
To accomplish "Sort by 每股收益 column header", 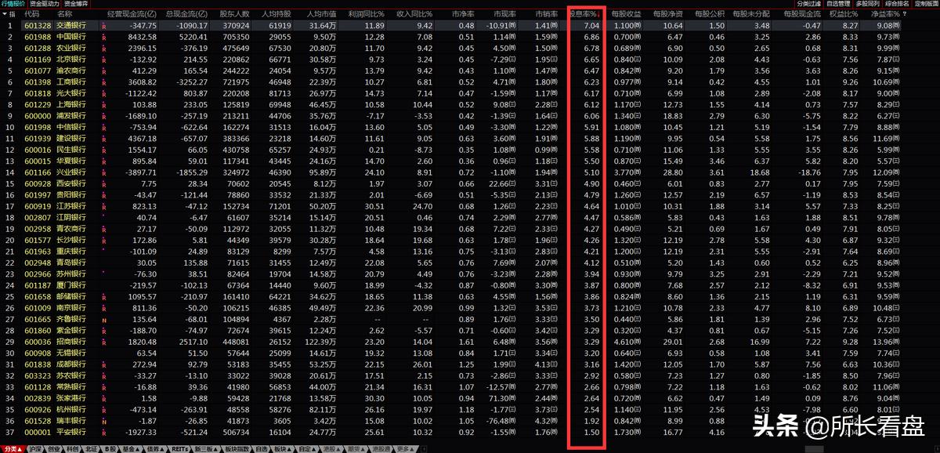I will click(627, 14).
